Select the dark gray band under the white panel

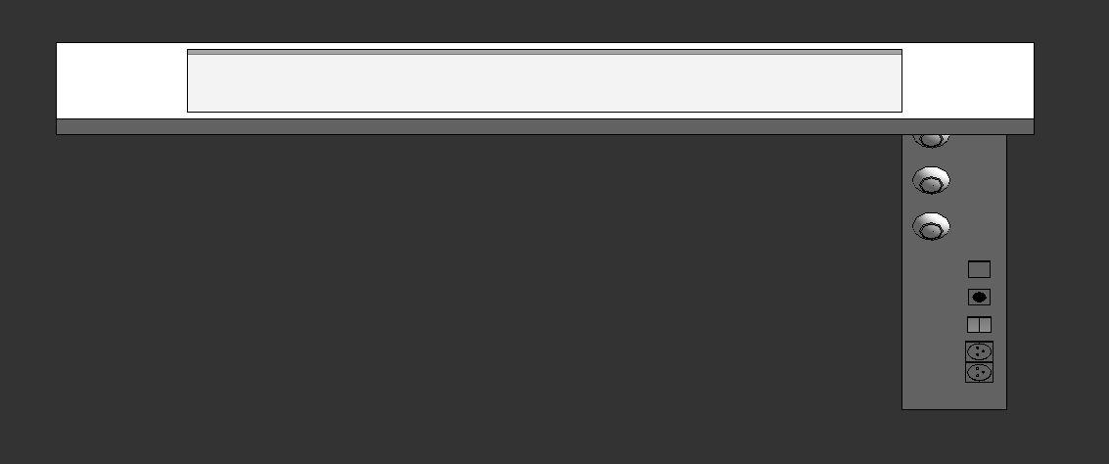544,126
